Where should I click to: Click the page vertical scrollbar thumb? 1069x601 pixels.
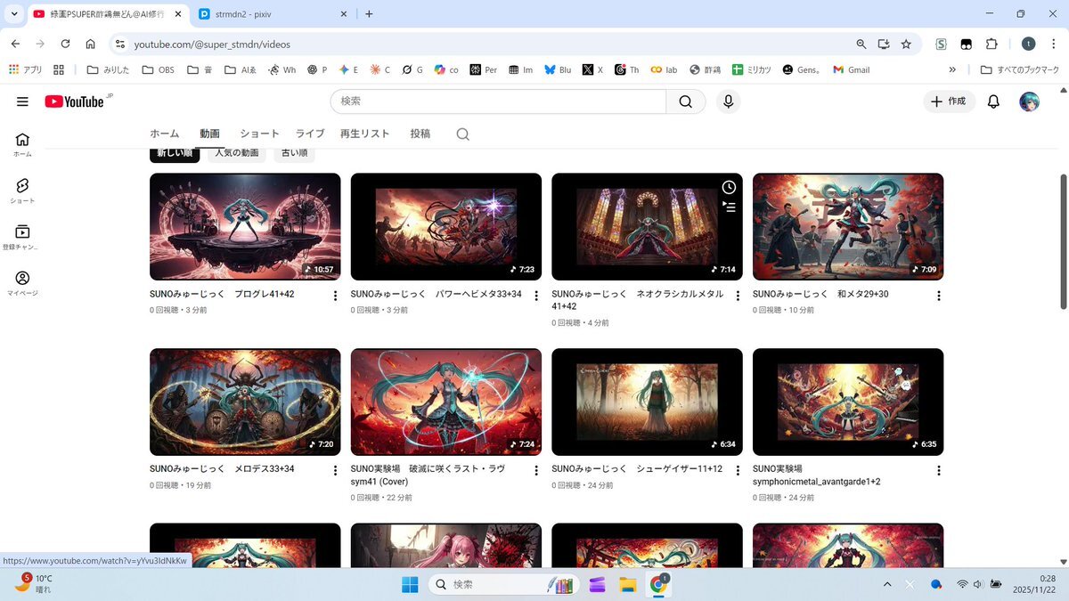[1062, 240]
